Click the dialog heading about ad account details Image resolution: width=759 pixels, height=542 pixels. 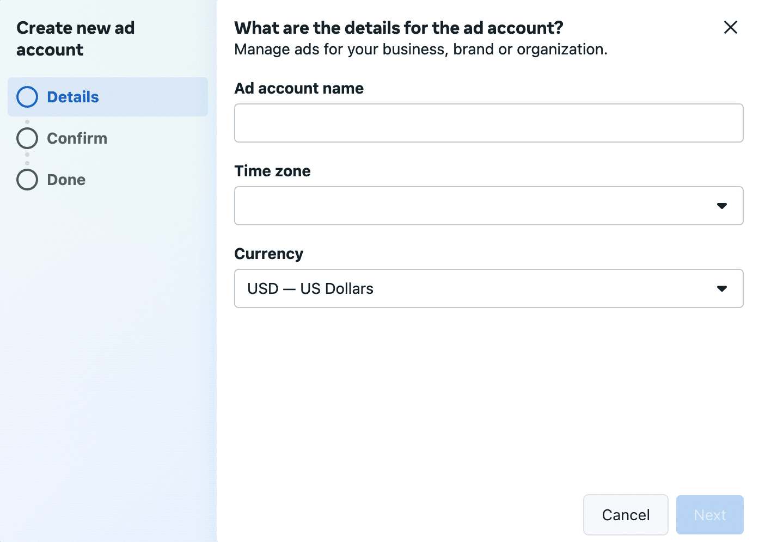(x=399, y=27)
